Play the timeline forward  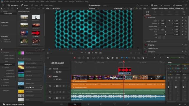click(x=92, y=53)
